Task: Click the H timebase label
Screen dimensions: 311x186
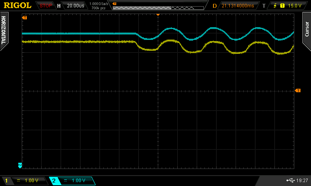Action: 59,6
